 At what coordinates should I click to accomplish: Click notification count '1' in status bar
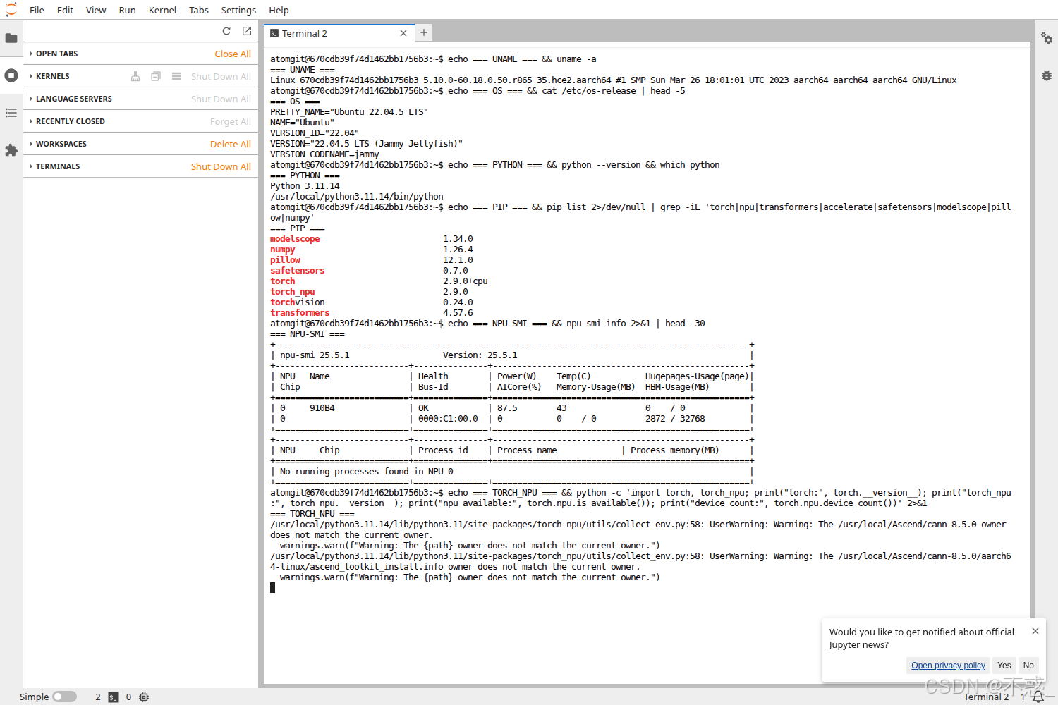(1023, 697)
